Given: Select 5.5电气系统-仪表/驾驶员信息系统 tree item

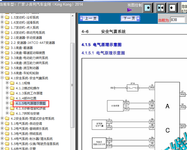Looking at the screenshot, I should click(x=35, y=144).
